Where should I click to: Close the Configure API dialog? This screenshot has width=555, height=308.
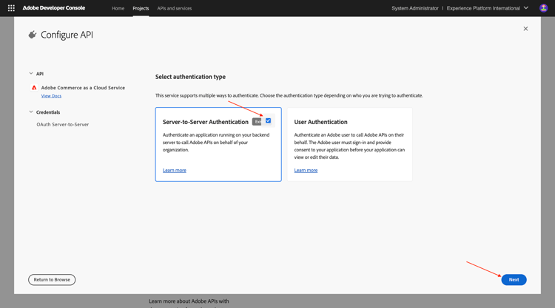pos(525,29)
